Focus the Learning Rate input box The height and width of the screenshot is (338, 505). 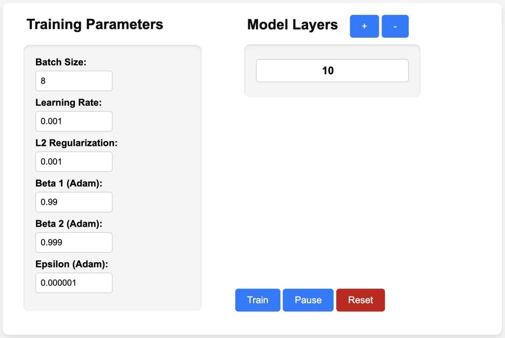point(74,122)
